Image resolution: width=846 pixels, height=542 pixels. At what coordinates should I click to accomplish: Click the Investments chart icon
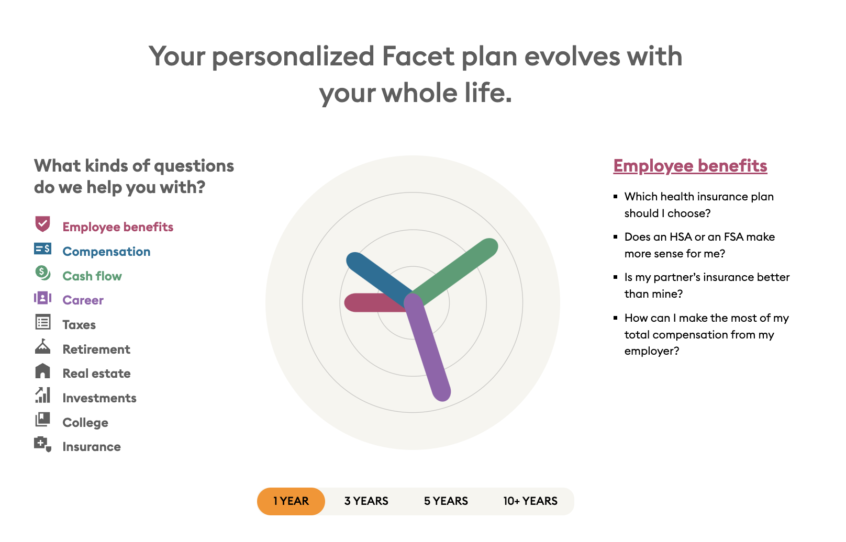click(42, 395)
